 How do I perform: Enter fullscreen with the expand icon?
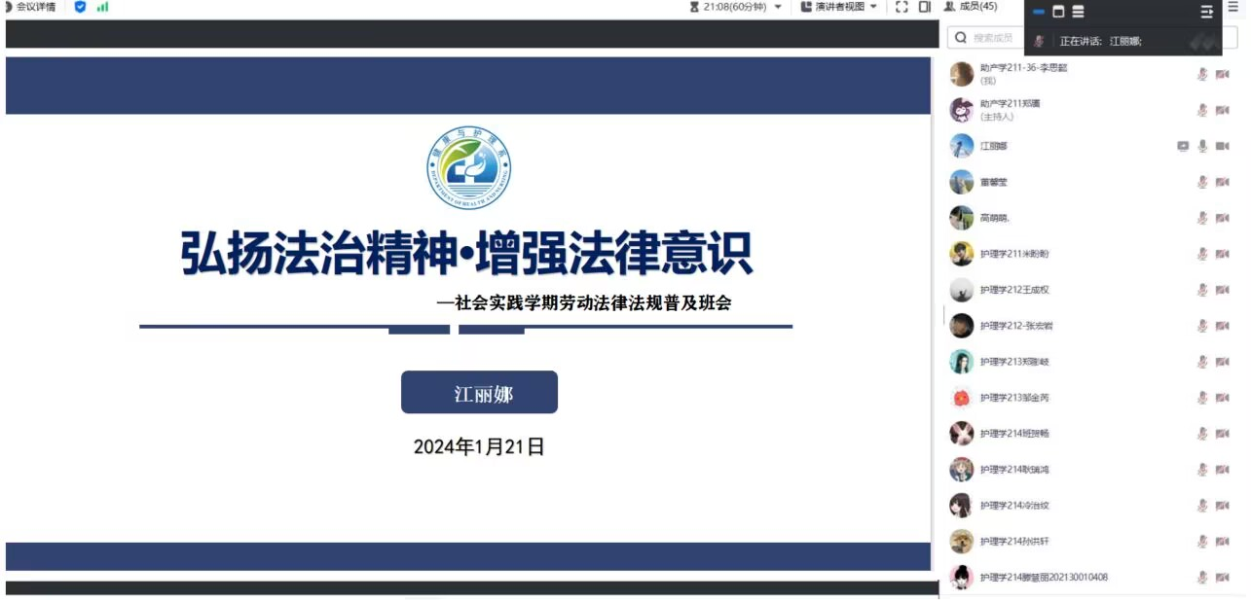click(x=901, y=7)
